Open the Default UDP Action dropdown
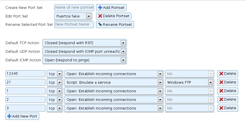The height and width of the screenshot is (129, 246). tap(84, 52)
